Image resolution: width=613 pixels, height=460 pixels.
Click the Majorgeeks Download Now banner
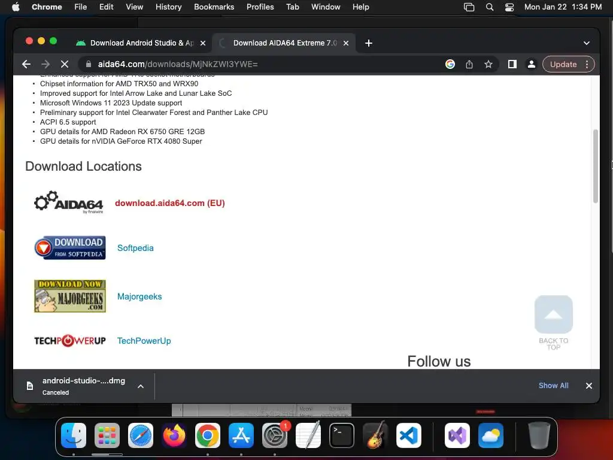pyautogui.click(x=70, y=296)
